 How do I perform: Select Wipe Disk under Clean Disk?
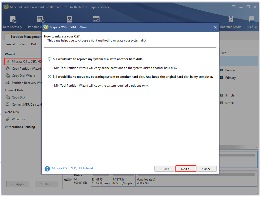tap(18, 119)
